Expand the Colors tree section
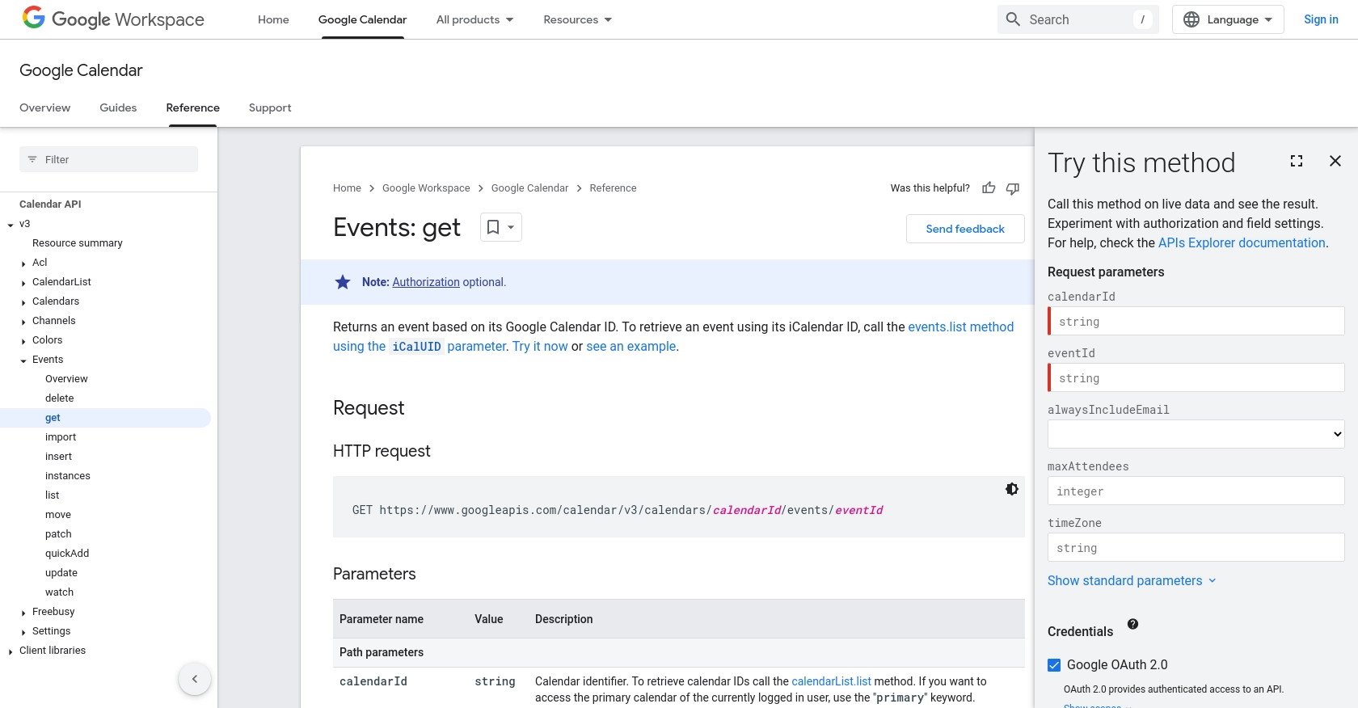1358x708 pixels. 23,341
